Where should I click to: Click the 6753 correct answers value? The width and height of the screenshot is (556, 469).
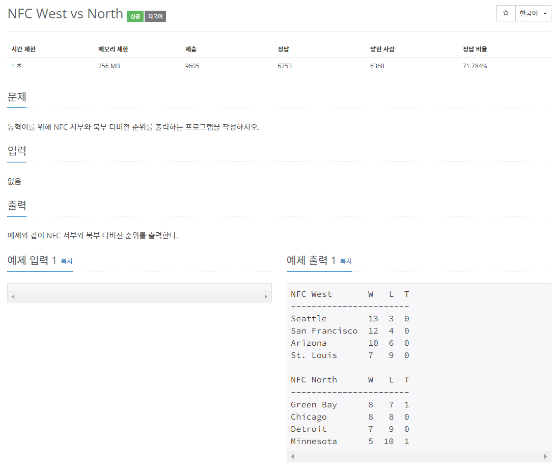285,66
